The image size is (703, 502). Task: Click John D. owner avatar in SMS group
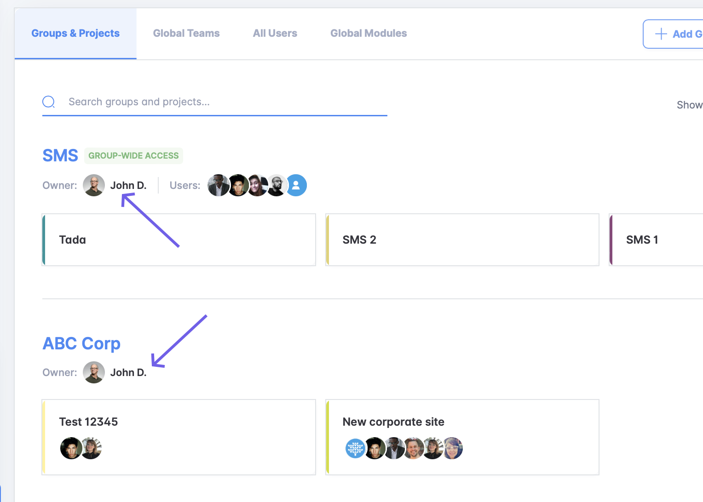tap(94, 185)
